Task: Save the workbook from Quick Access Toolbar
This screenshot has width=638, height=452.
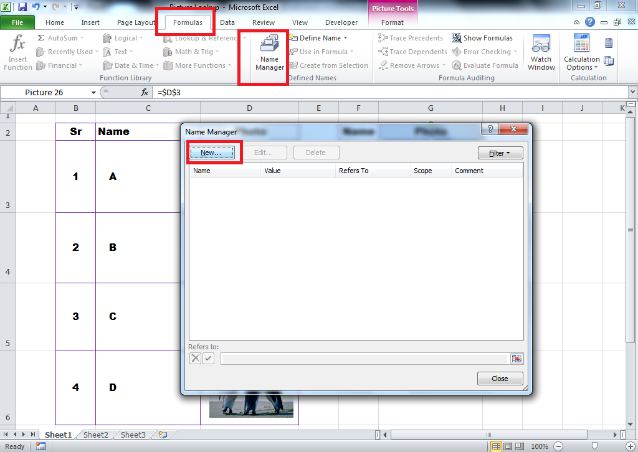Action: tap(22, 6)
